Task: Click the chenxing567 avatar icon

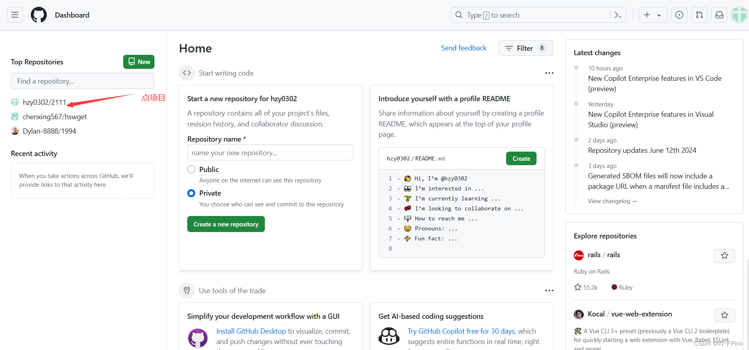Action: pyautogui.click(x=15, y=116)
